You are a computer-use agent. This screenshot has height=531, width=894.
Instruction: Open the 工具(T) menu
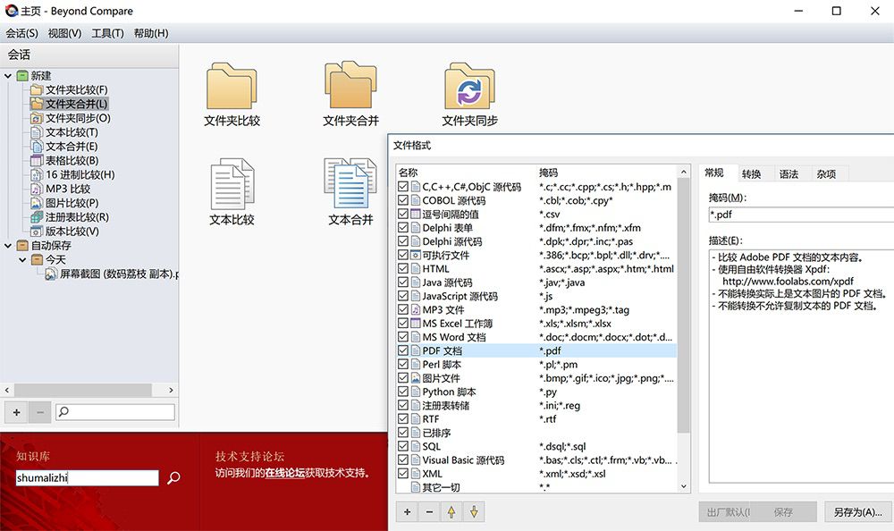point(108,33)
